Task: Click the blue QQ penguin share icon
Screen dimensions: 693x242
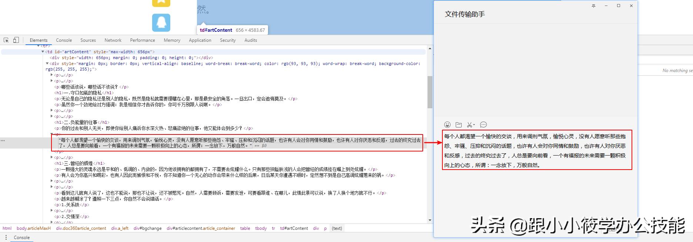Action: (161, 23)
